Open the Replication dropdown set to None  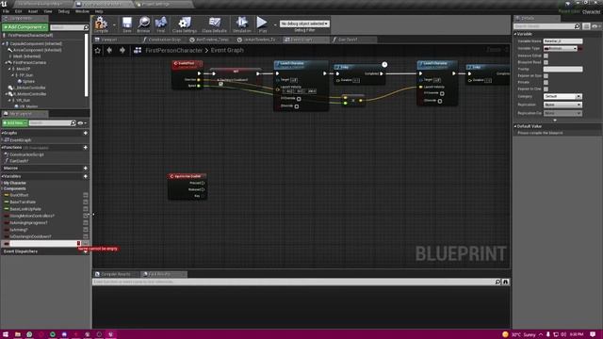coord(562,105)
